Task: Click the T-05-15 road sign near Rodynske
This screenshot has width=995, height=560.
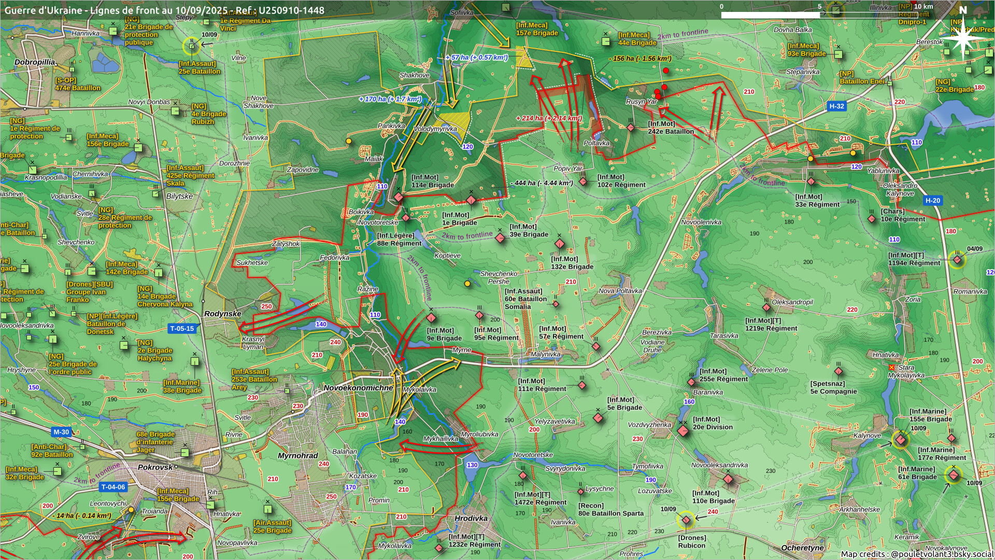Action: pos(182,328)
